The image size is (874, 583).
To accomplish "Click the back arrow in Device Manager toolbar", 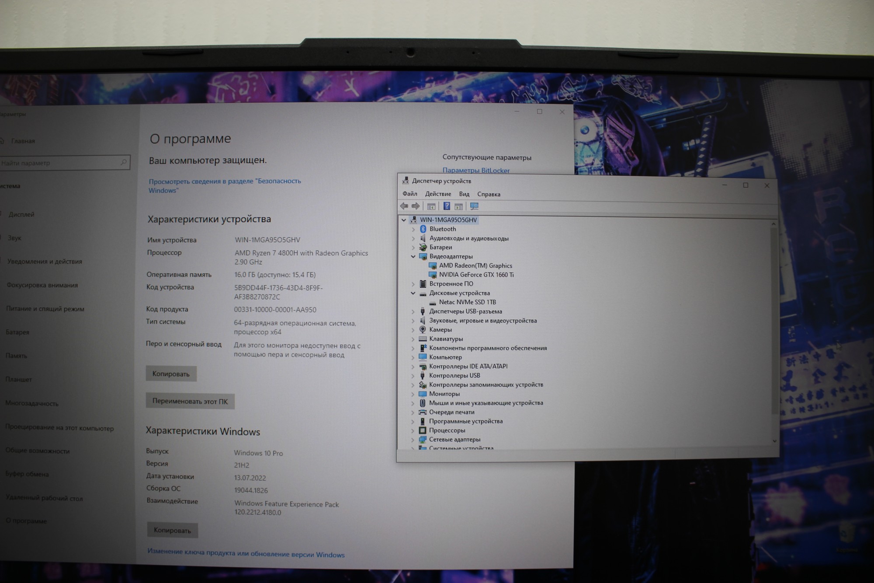I will point(404,206).
